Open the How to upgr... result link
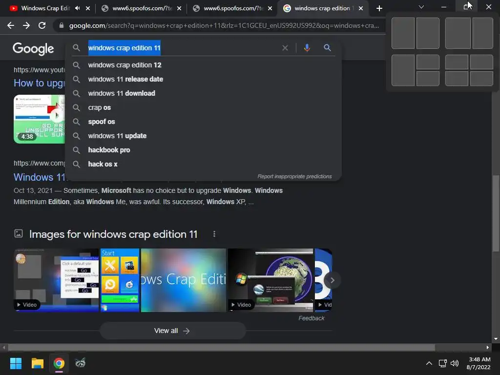This screenshot has height=375, width=500. [x=39, y=83]
